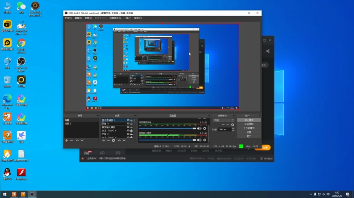Undock the 转场特效 panel via header icon

[x=234, y=116]
